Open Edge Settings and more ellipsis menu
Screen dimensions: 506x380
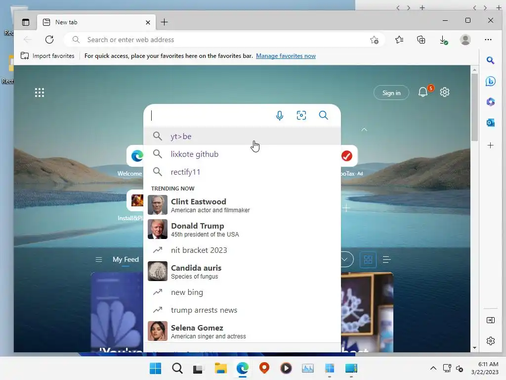tap(488, 40)
